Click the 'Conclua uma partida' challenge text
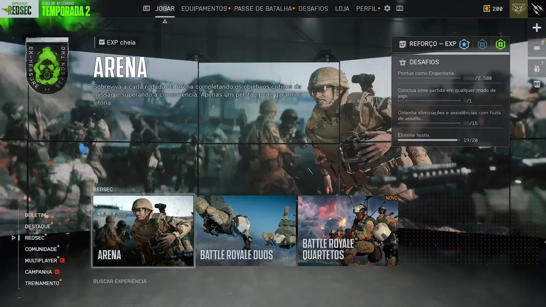This screenshot has width=546, height=307. click(x=447, y=93)
